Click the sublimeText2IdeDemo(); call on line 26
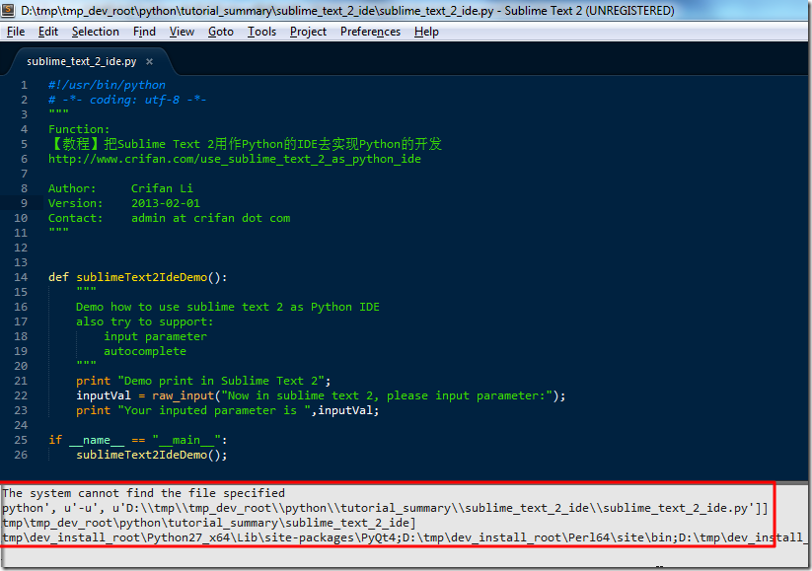 pos(152,455)
